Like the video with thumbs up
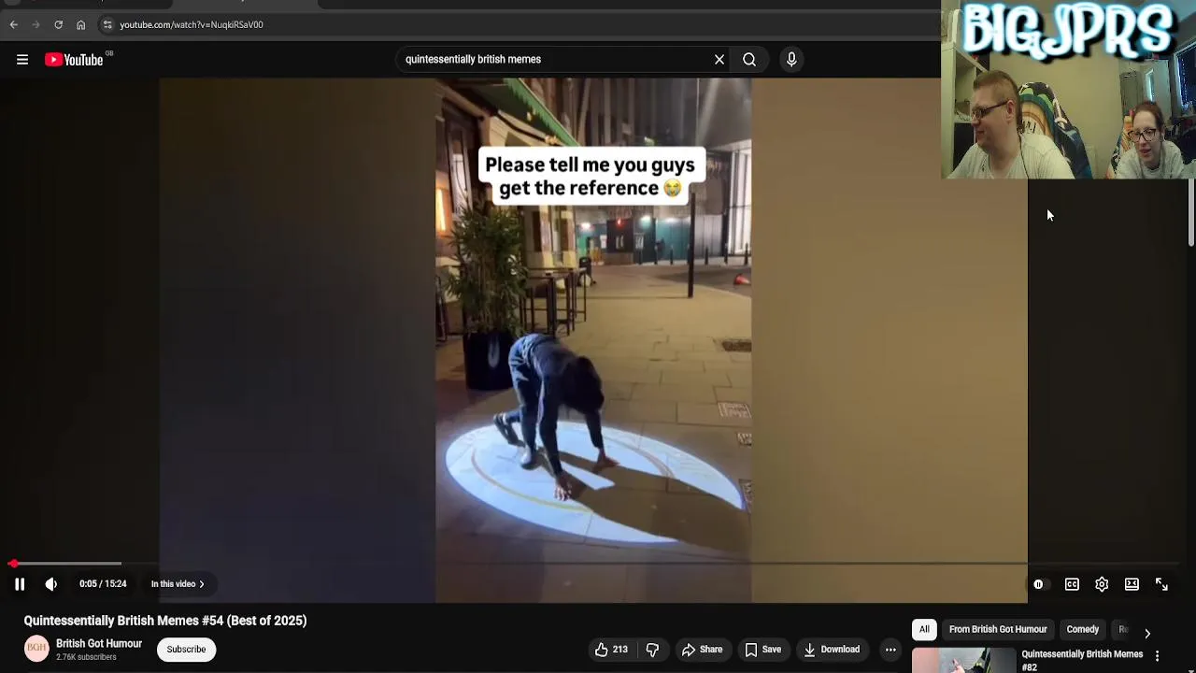Viewport: 1196px width, 673px height. click(612, 650)
